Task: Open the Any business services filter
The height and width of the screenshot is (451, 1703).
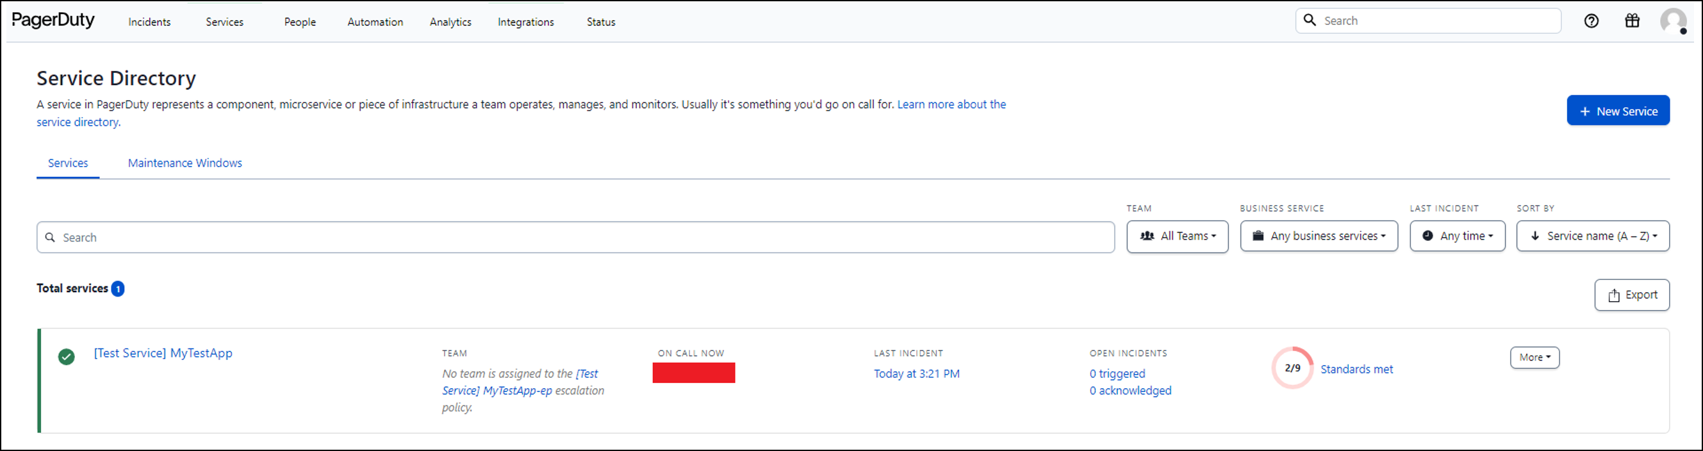Action: point(1318,236)
